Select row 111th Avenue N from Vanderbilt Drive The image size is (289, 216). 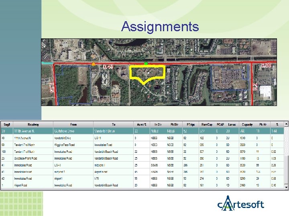click(142, 138)
